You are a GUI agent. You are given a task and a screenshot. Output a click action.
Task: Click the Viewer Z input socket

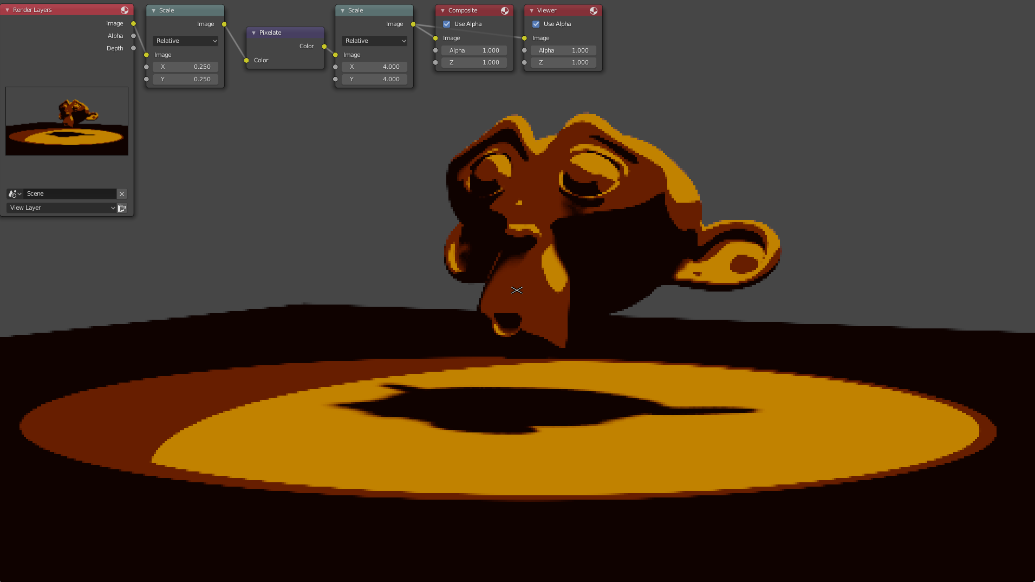tap(524, 62)
